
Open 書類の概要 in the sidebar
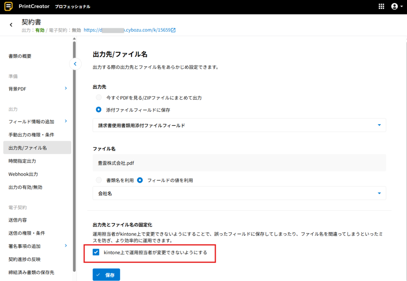coord(20,56)
